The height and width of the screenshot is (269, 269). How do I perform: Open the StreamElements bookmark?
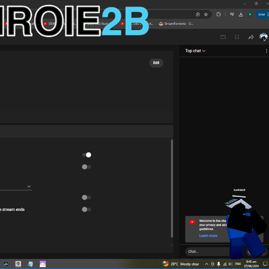coord(176,24)
